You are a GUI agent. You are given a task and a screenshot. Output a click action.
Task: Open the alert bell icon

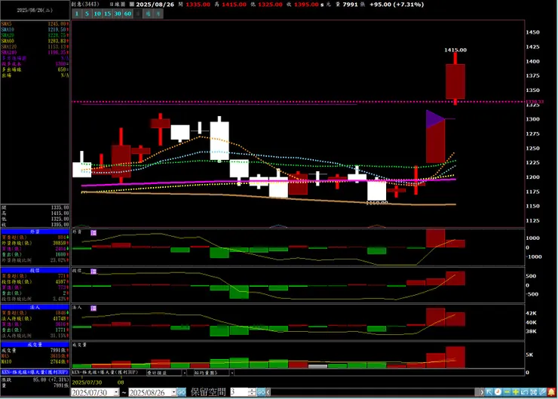click(x=552, y=392)
